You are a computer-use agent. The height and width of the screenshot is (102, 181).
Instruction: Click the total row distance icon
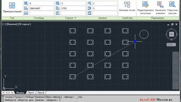(x=58, y=13)
